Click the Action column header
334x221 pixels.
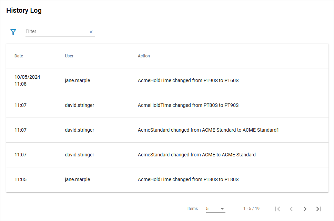point(144,56)
